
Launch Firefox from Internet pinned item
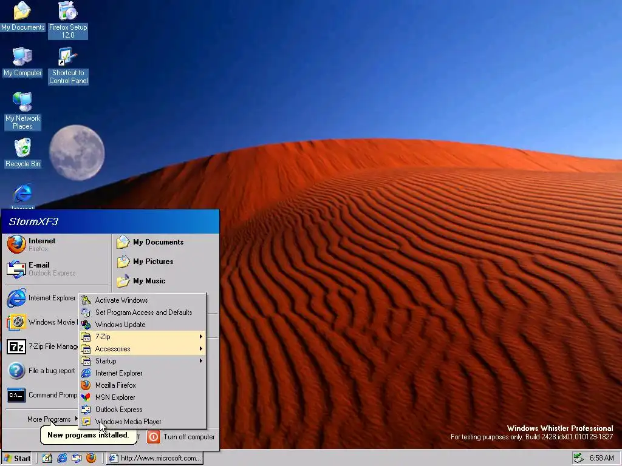point(56,245)
